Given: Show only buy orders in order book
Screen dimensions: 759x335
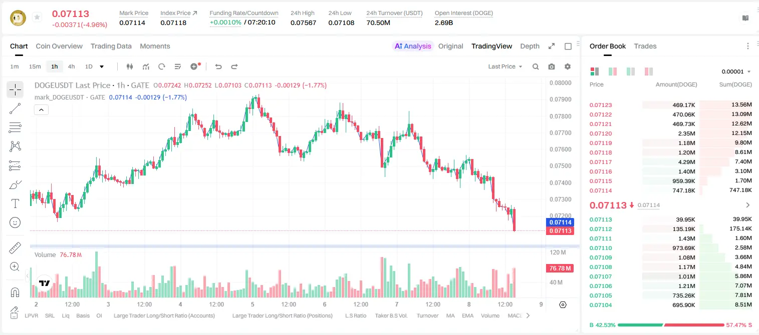Looking at the screenshot, I should click(x=631, y=71).
